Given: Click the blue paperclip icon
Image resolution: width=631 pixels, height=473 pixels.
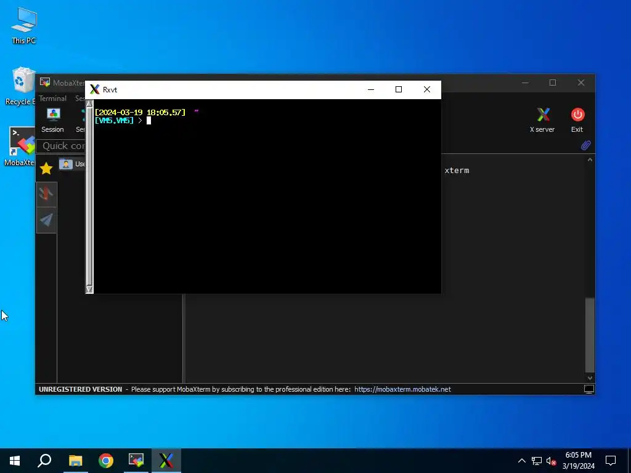Looking at the screenshot, I should tap(585, 145).
